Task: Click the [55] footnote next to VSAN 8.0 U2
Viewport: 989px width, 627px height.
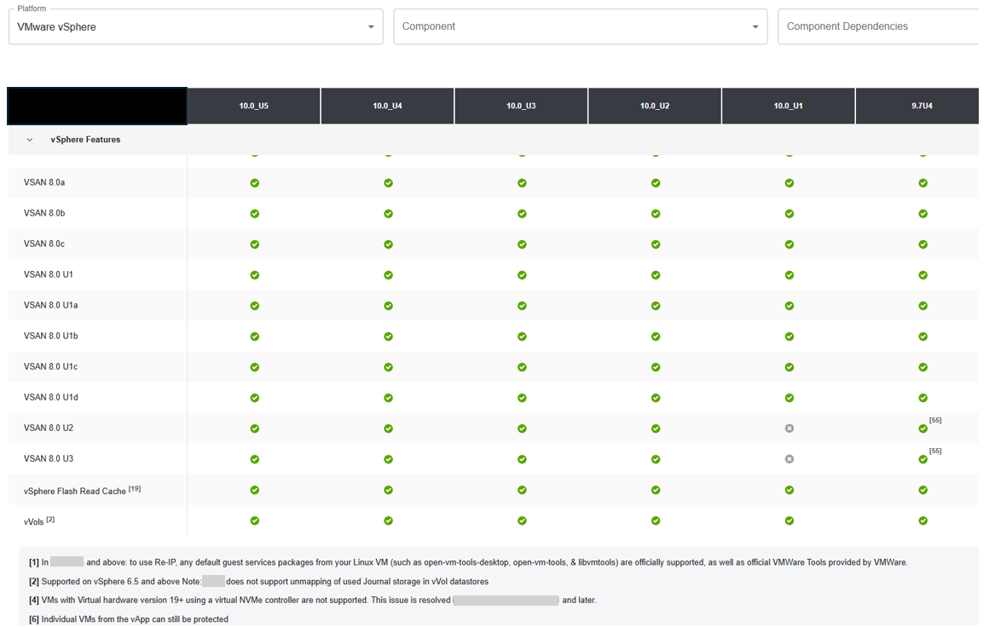Action: coord(935,420)
